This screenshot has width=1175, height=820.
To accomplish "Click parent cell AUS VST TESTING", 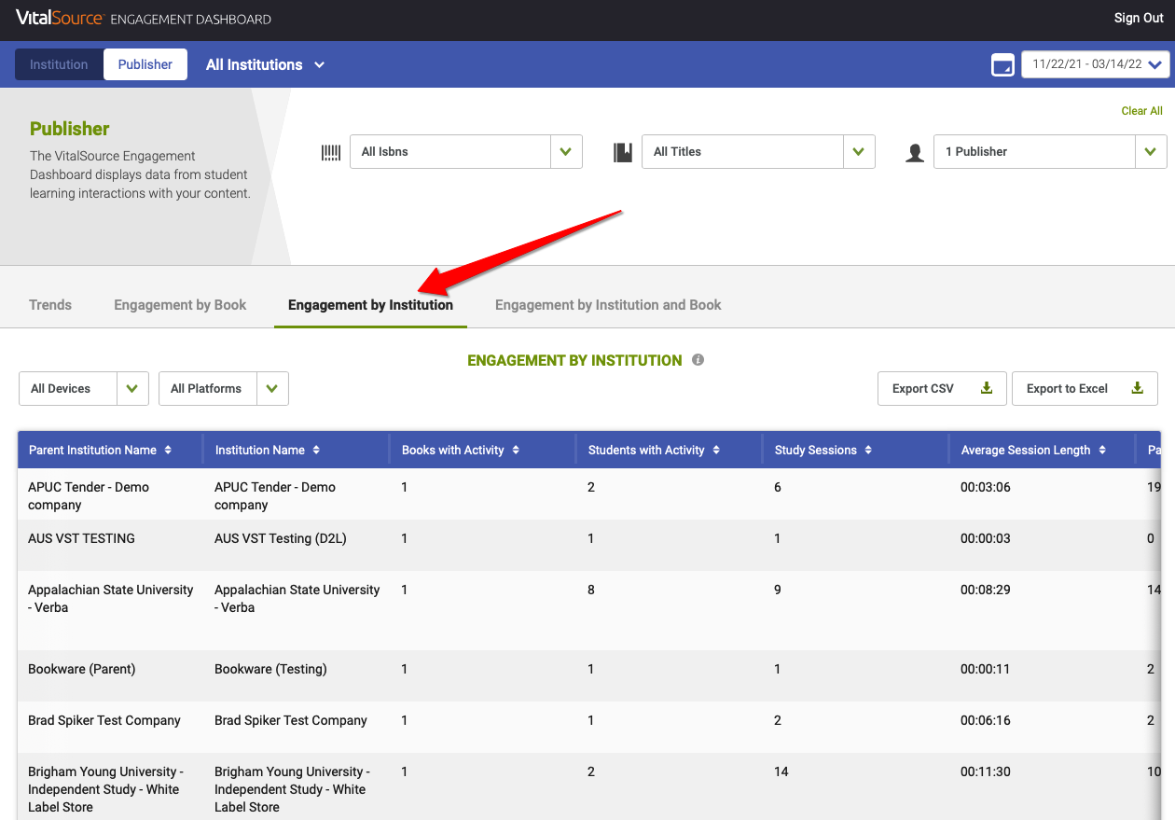I will pyautogui.click(x=81, y=538).
